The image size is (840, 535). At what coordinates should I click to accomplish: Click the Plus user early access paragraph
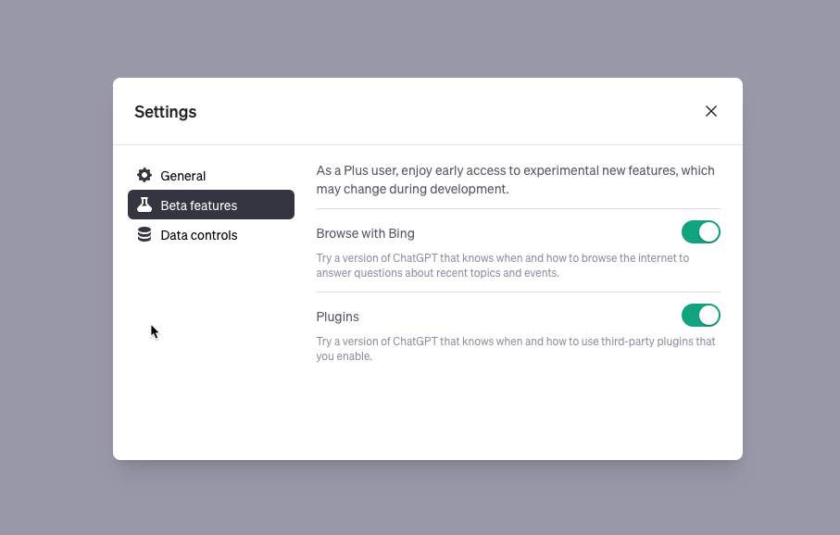pos(515,180)
